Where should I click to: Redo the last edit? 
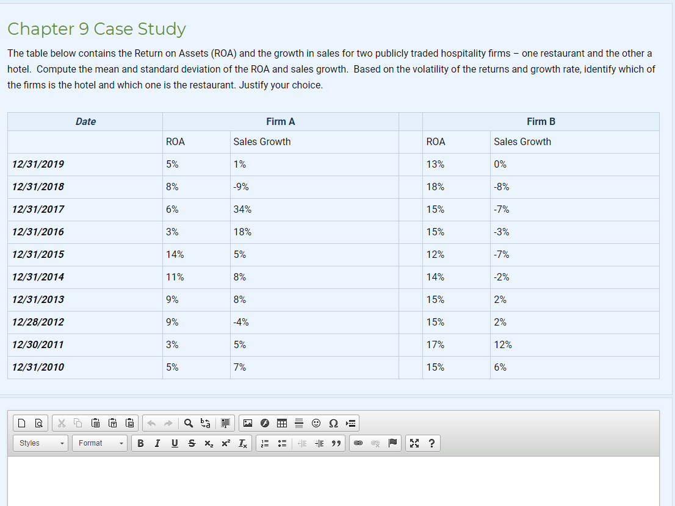tap(168, 423)
